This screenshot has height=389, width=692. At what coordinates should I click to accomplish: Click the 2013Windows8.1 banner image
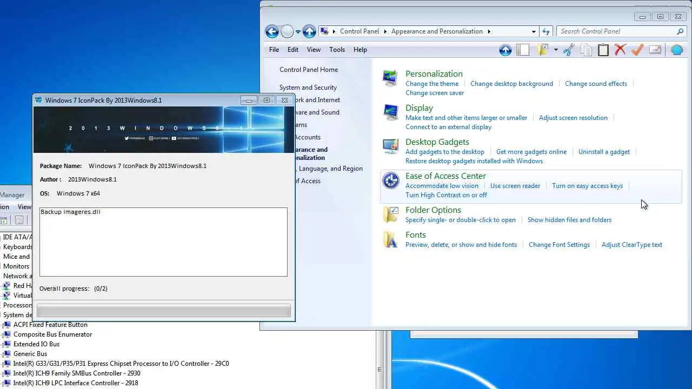pos(164,130)
